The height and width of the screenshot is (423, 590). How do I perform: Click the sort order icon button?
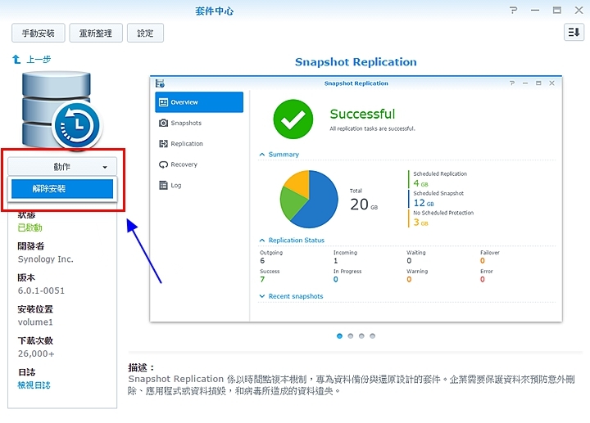[x=574, y=32]
